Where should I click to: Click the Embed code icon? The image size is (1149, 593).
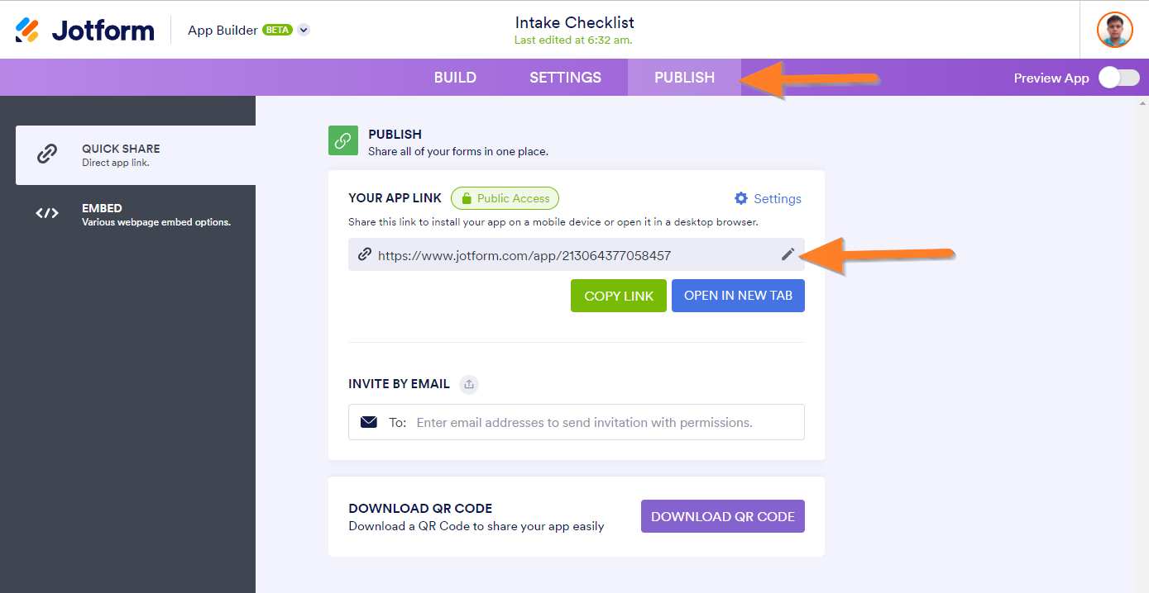[47, 214]
